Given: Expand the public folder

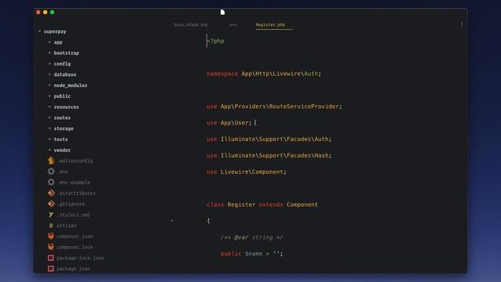Looking at the screenshot, I should (49, 96).
